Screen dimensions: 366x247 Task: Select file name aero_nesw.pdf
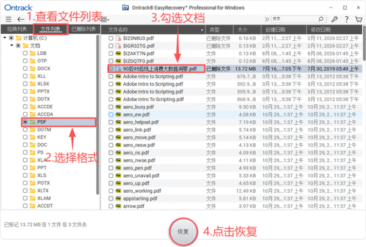coord(139,145)
